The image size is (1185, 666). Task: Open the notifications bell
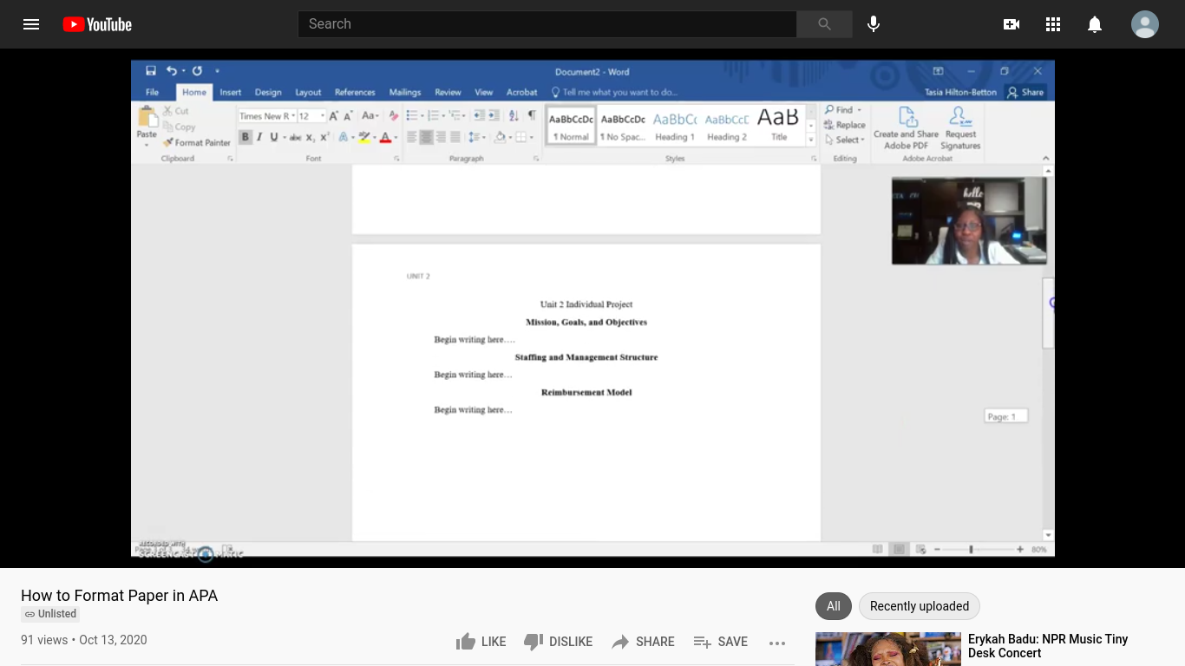coord(1095,24)
